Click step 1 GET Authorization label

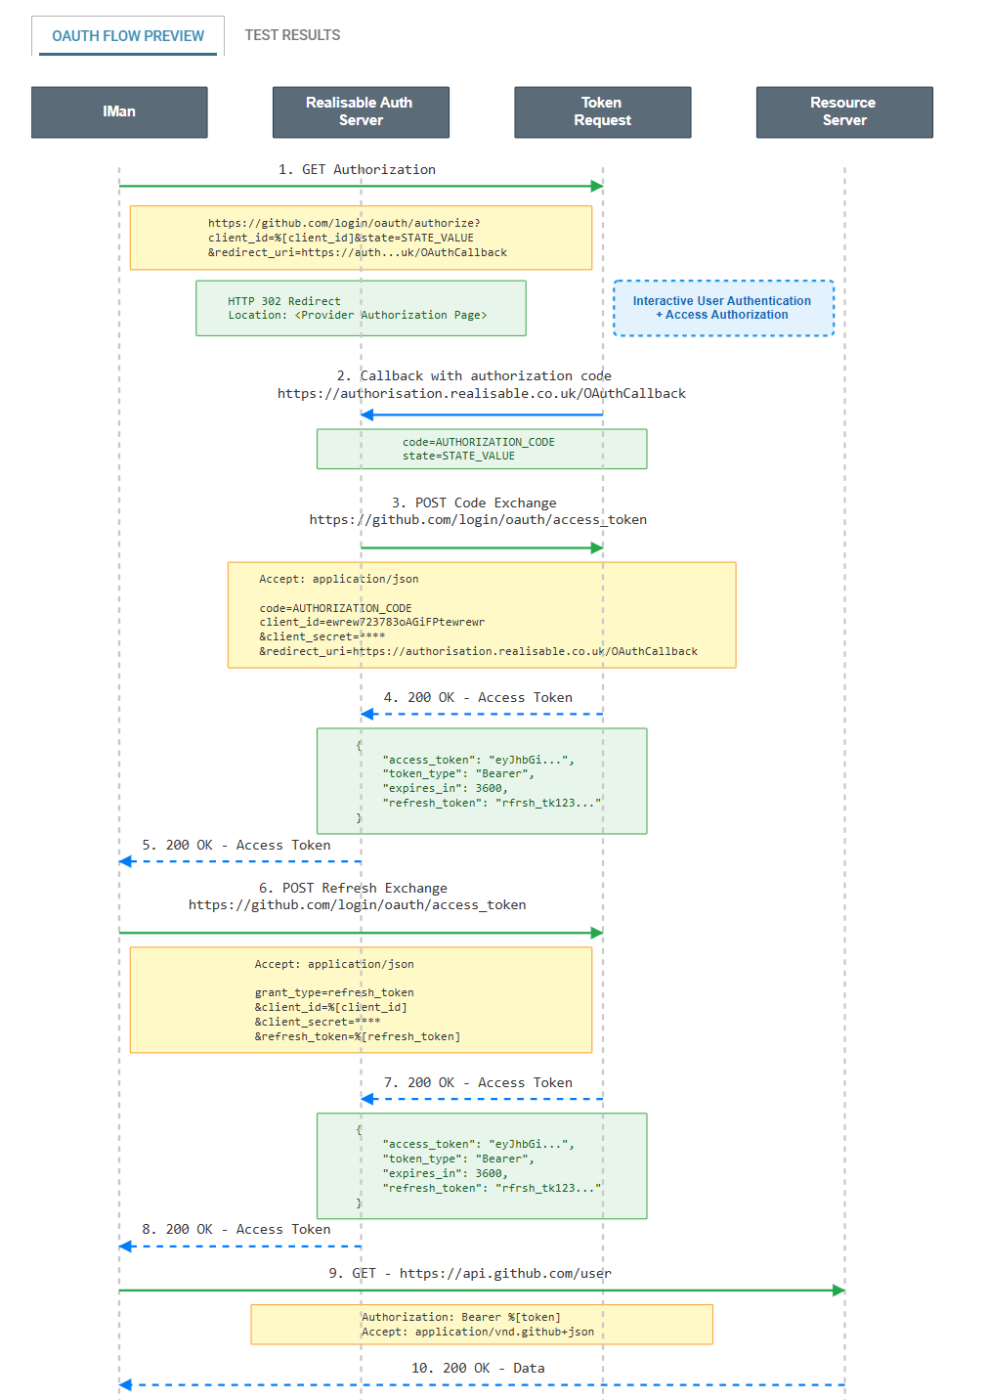click(357, 169)
